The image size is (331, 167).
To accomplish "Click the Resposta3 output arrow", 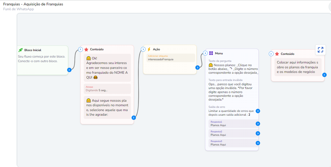I will (258, 143).
